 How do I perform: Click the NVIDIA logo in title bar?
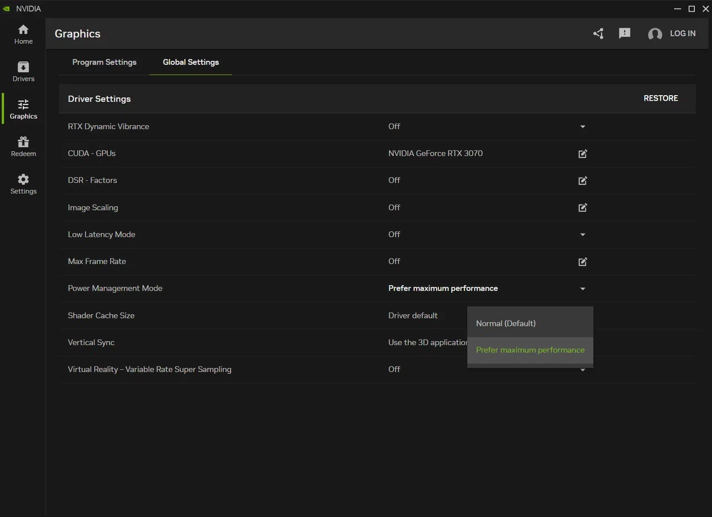point(7,9)
